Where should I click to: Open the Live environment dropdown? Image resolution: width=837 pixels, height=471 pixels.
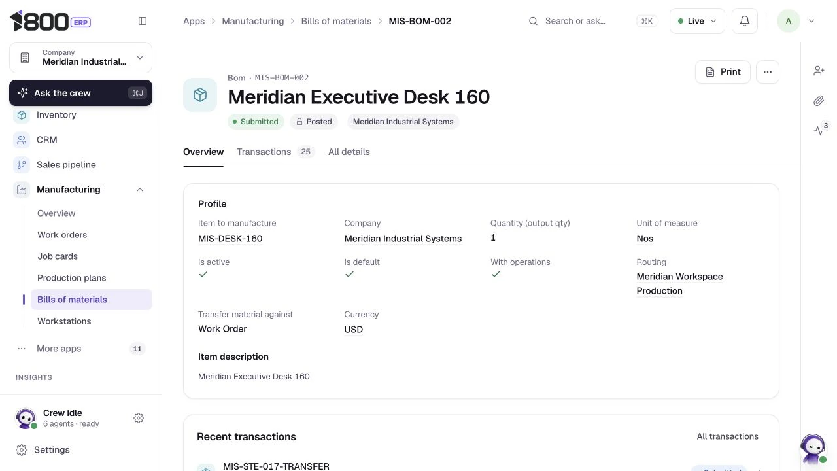pos(697,21)
